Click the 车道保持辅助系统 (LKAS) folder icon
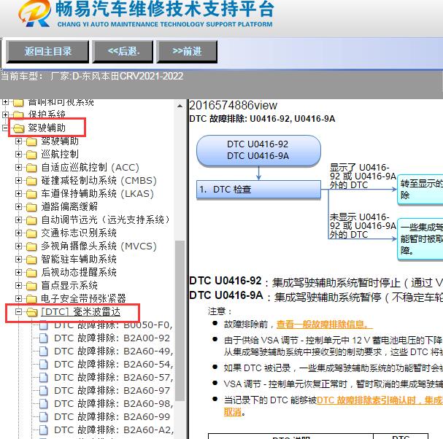Image resolution: width=443 pixels, height=439 pixels. pyautogui.click(x=31, y=194)
